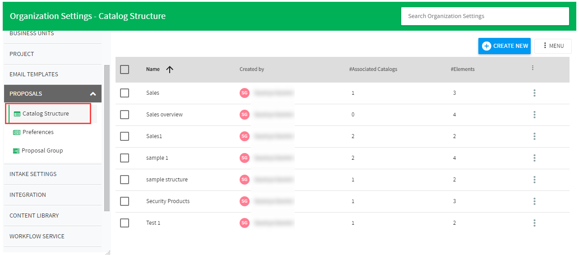
Task: Click the sidebar resize grip handle
Action: tap(108, 253)
